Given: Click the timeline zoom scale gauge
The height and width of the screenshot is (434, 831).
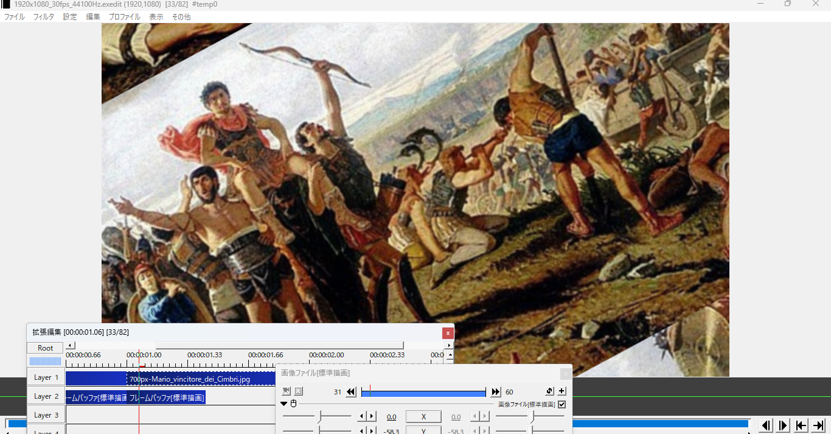Looking at the screenshot, I should coord(46,361).
